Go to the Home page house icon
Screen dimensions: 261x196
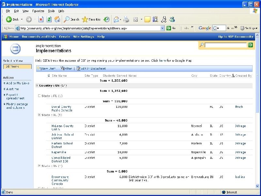click(57, 20)
